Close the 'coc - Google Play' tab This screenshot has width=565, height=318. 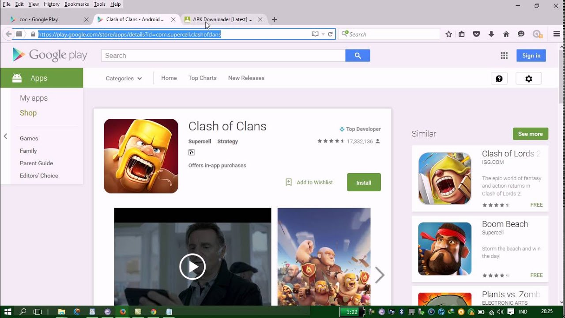87,19
